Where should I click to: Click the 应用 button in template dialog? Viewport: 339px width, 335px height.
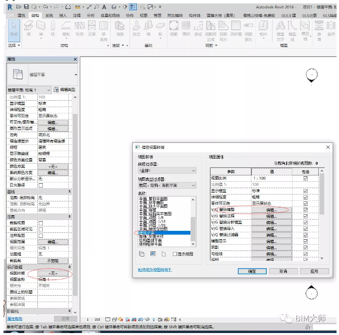coord(314,271)
